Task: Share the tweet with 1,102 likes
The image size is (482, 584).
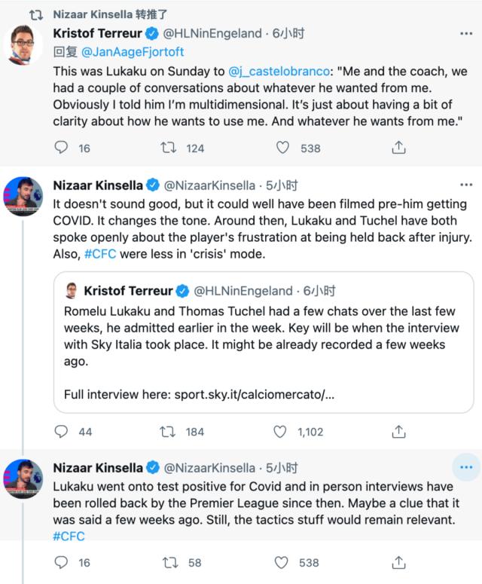Action: (398, 432)
